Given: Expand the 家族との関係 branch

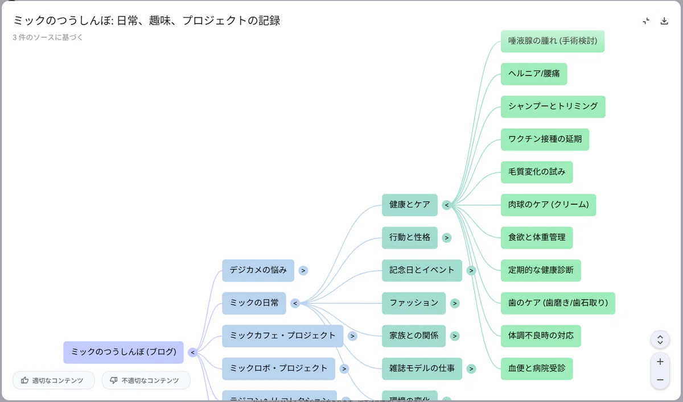Looking at the screenshot, I should pyautogui.click(x=455, y=336).
